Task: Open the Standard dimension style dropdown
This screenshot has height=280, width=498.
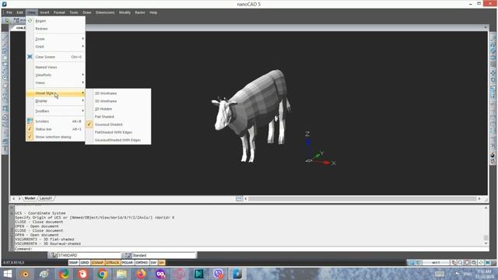Action: 164,255
